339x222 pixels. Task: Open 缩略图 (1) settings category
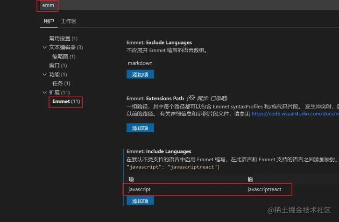click(x=64, y=57)
